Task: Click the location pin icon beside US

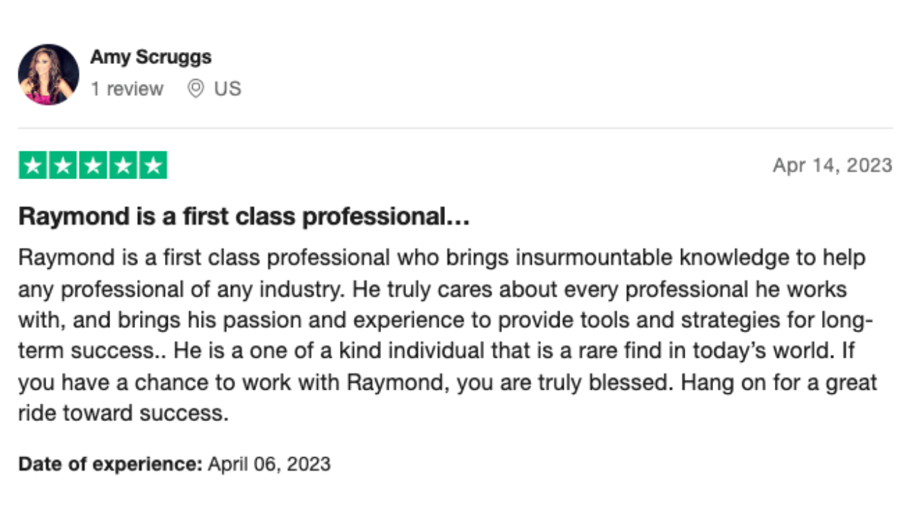Action: [196, 89]
